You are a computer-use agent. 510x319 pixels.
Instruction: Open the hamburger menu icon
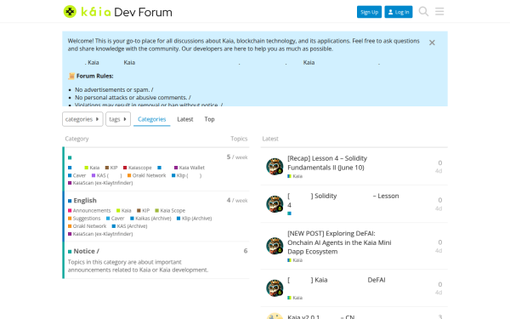[439, 11]
